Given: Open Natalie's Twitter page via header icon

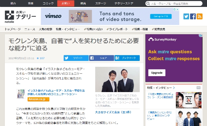Looking at the screenshot, I should click(186, 16).
